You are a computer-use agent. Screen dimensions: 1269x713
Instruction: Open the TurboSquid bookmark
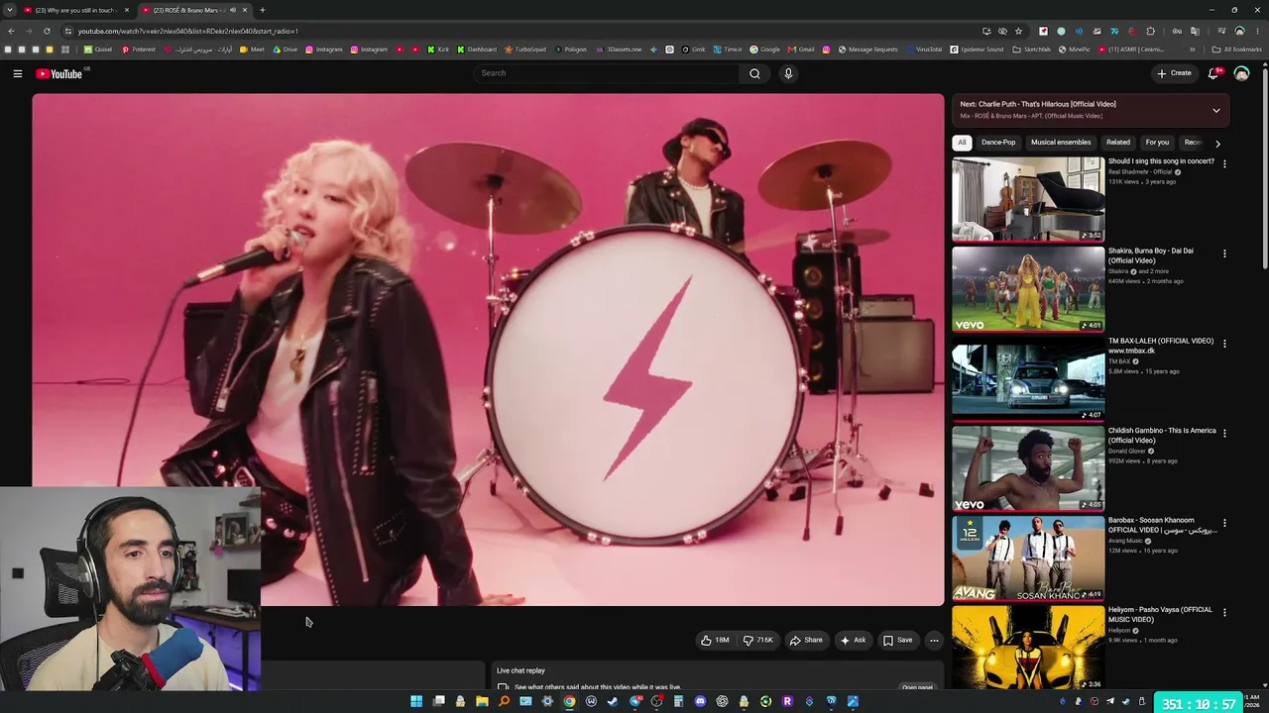(x=525, y=49)
